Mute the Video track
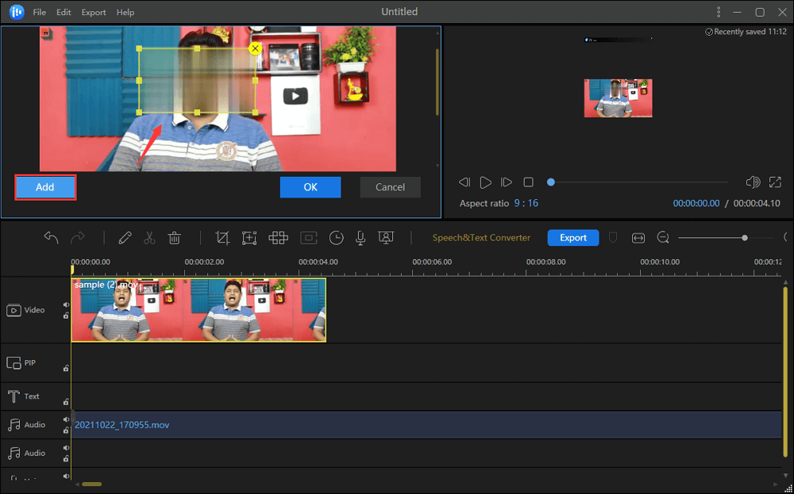 point(66,304)
